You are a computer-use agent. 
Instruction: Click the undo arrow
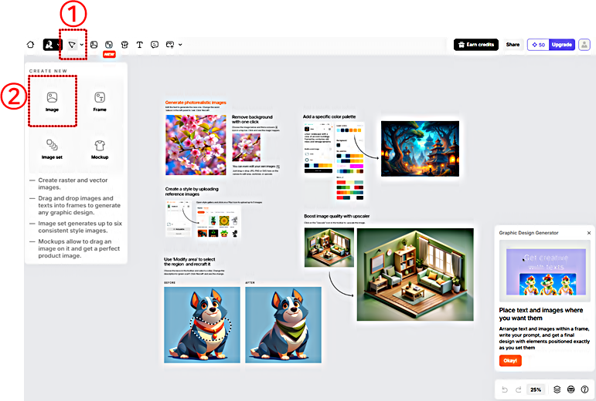point(504,389)
